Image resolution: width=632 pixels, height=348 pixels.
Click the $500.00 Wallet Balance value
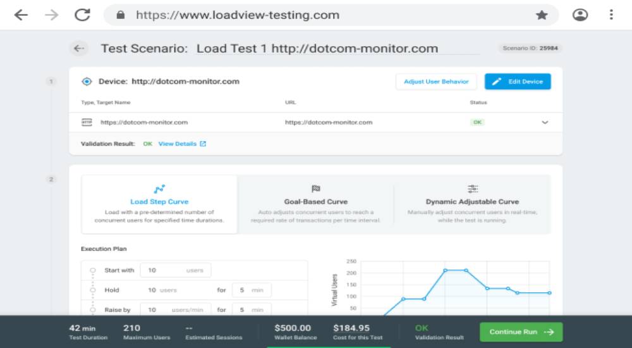(x=293, y=328)
